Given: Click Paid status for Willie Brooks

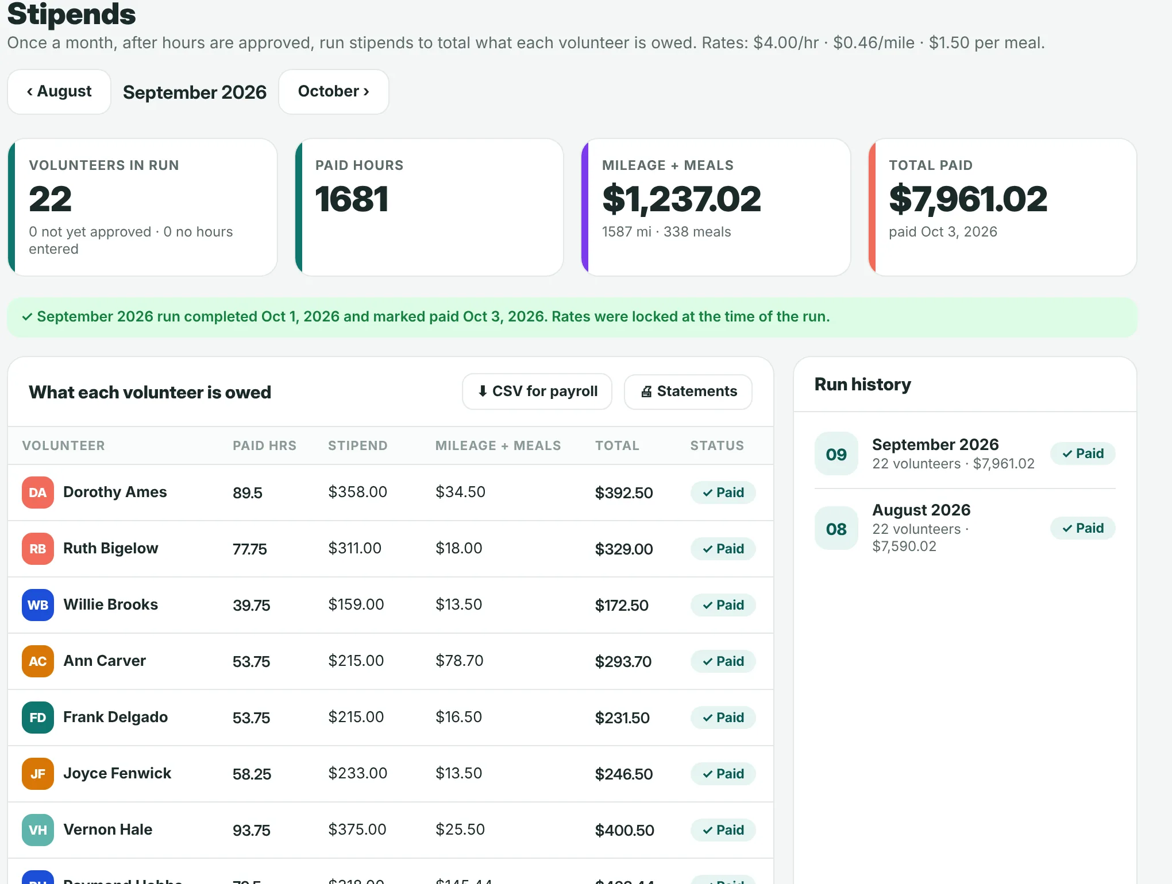Looking at the screenshot, I should tap(723, 605).
